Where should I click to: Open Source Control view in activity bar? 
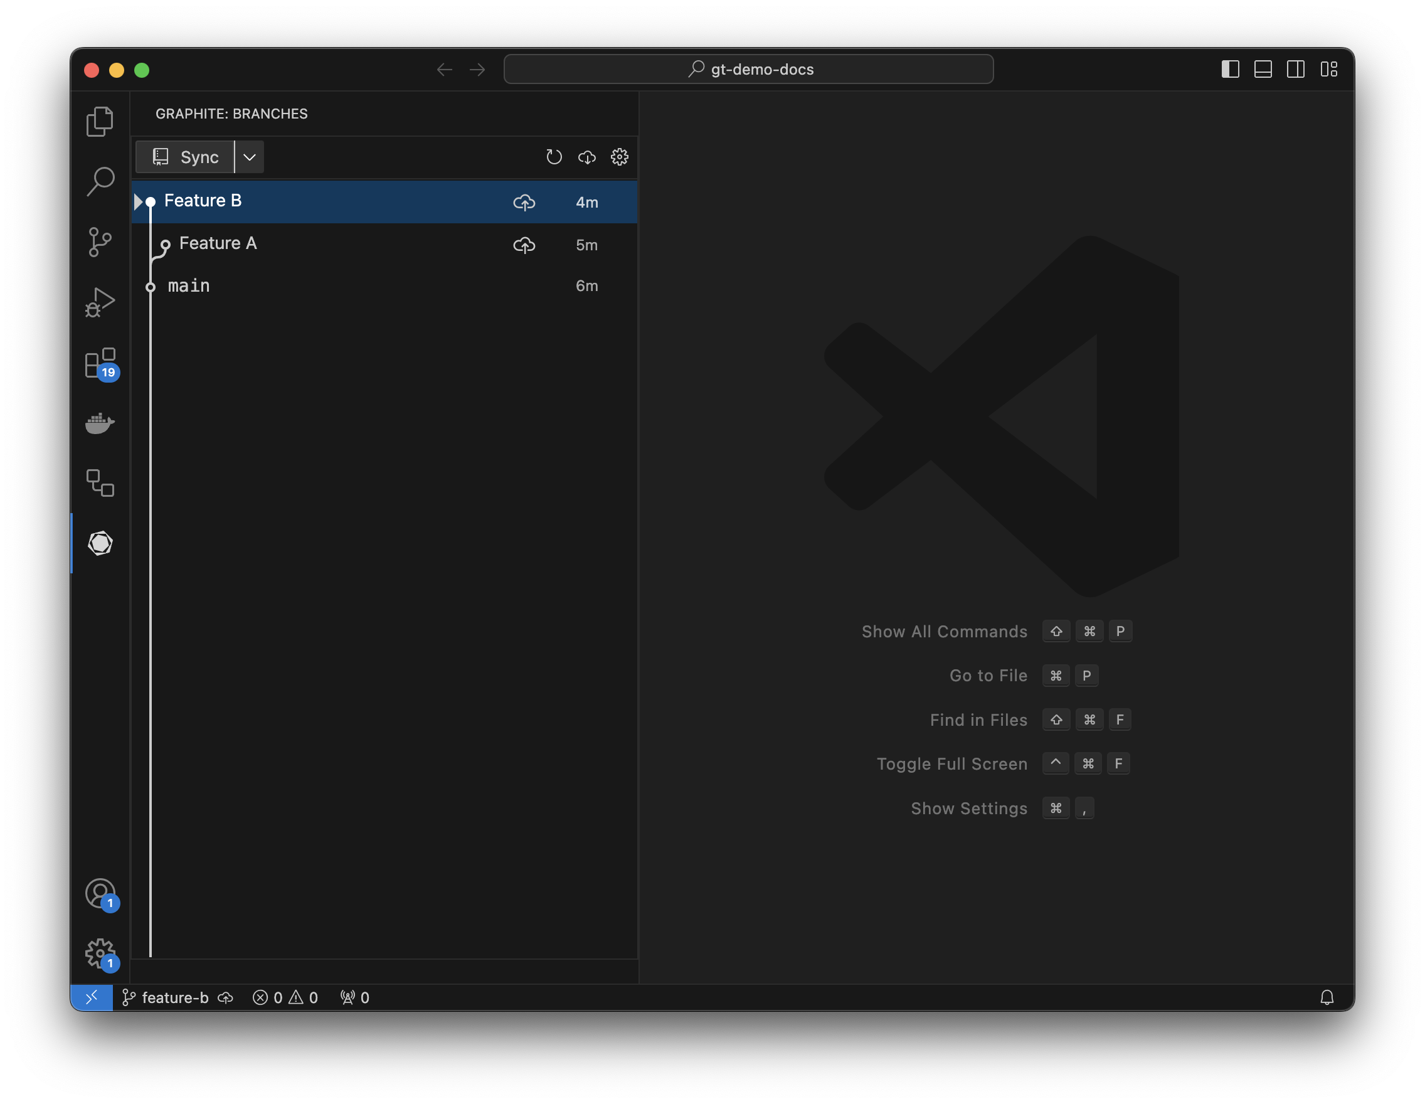pos(100,242)
